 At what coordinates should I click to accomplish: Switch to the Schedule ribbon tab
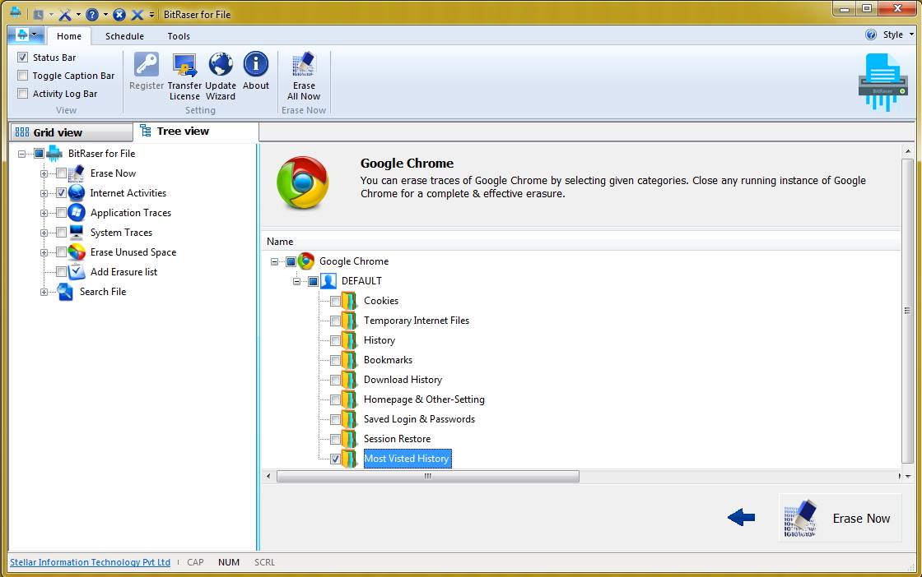click(124, 36)
